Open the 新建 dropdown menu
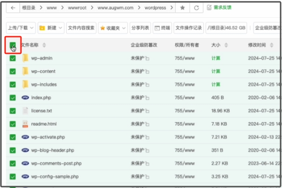 50,28
